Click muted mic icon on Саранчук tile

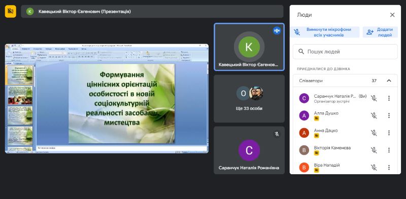click(277, 134)
